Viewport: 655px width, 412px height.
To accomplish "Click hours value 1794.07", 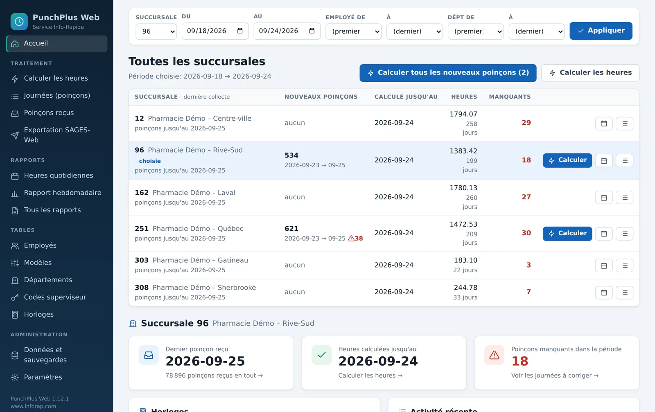I will coord(463,114).
